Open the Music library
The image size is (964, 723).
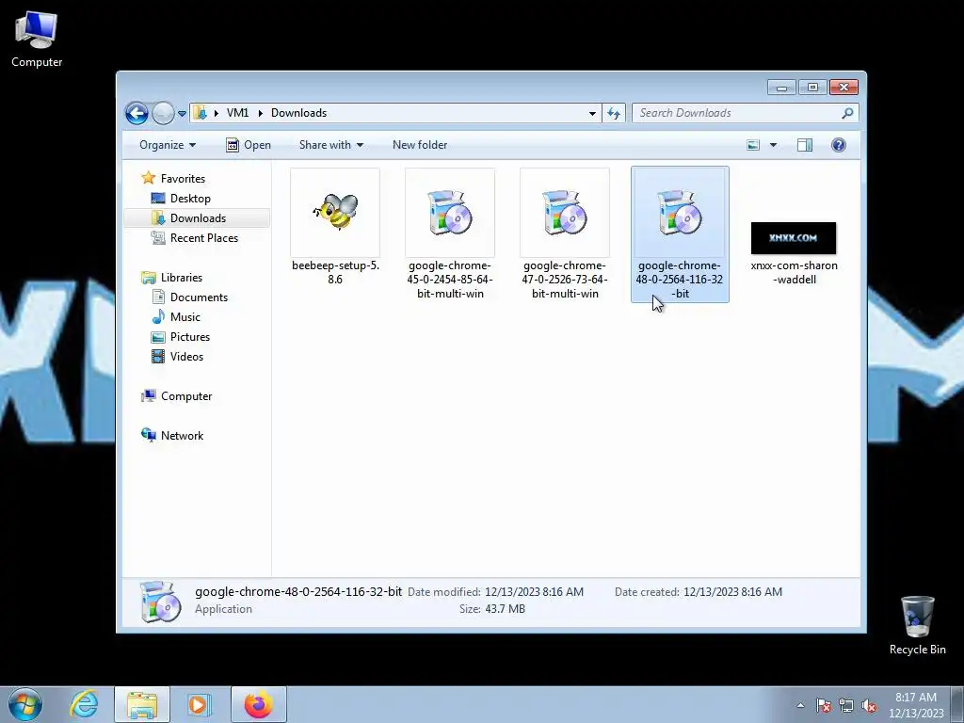[x=185, y=317]
